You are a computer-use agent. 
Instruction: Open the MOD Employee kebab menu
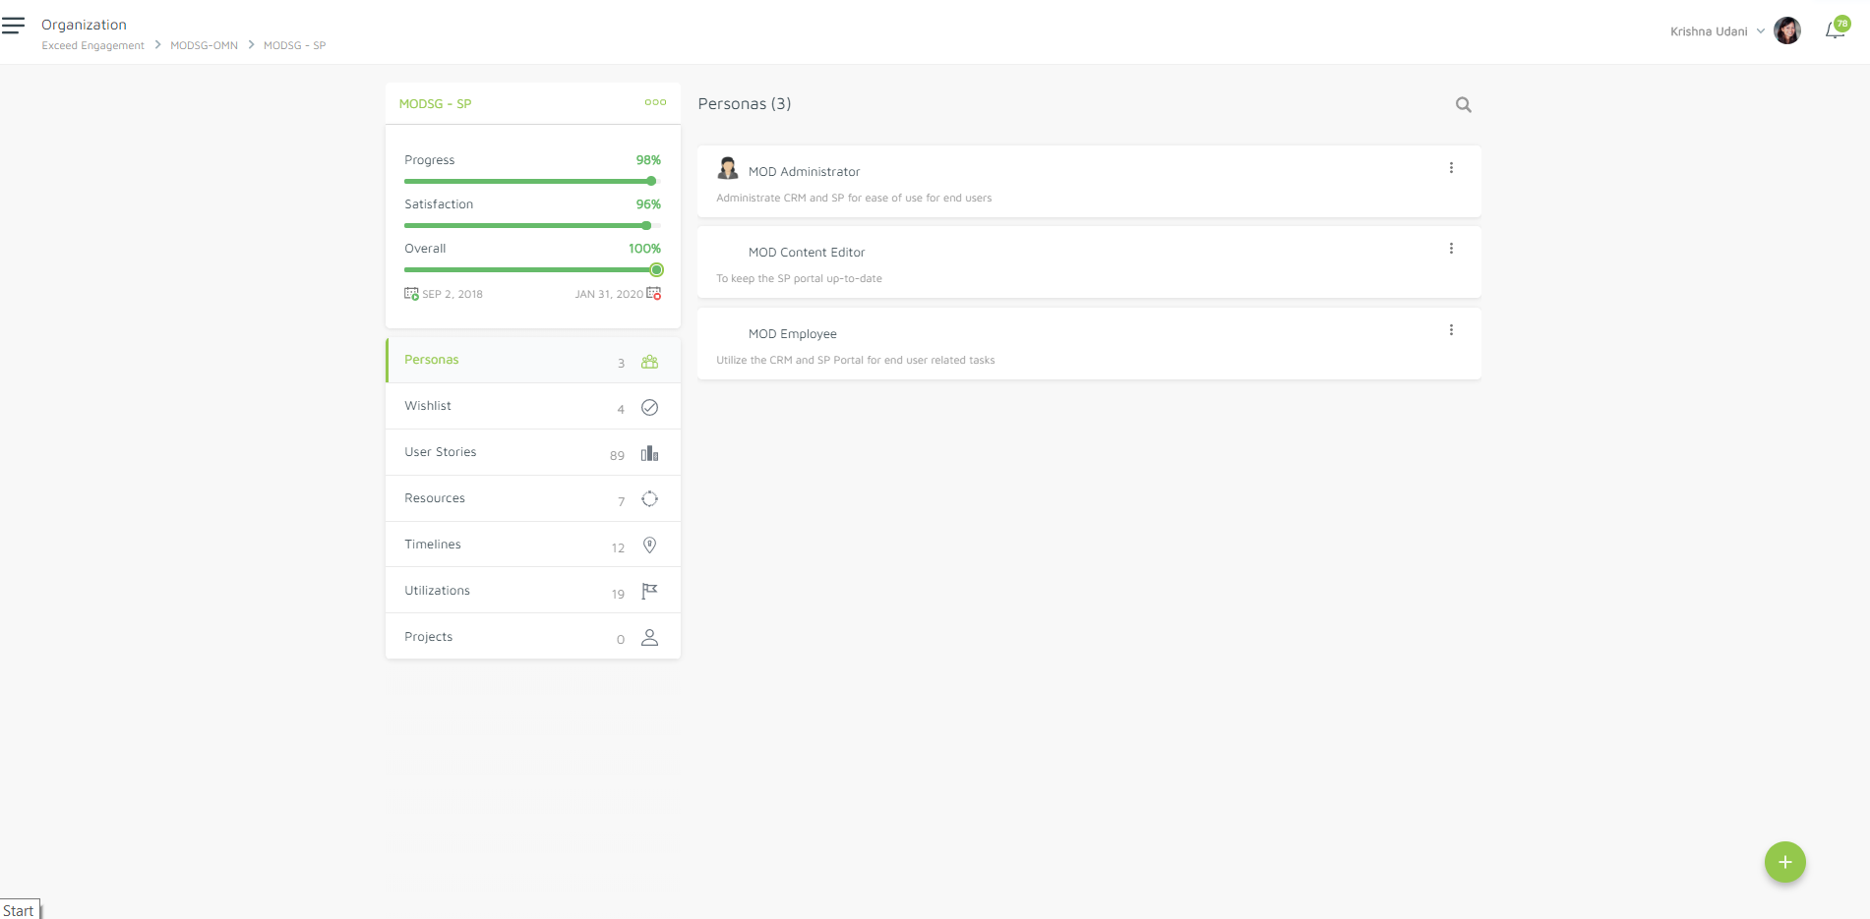1451,329
